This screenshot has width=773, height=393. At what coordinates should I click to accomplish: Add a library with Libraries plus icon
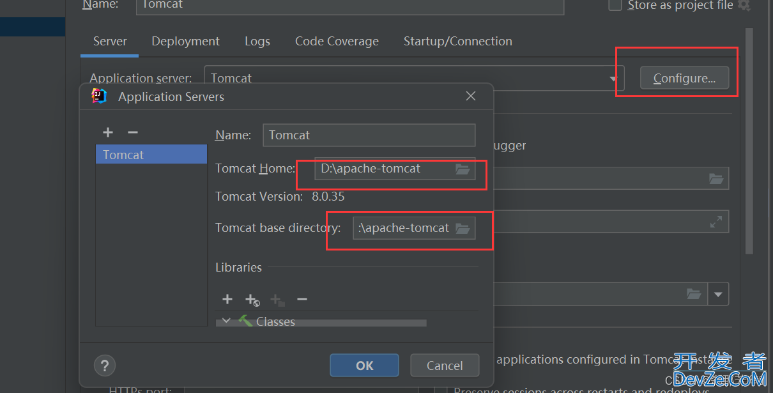pos(227,299)
